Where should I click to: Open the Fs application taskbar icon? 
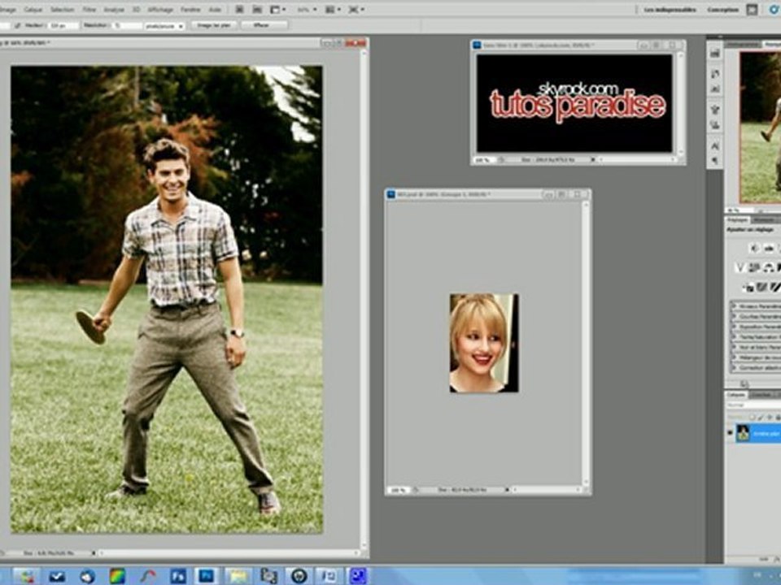point(178,576)
